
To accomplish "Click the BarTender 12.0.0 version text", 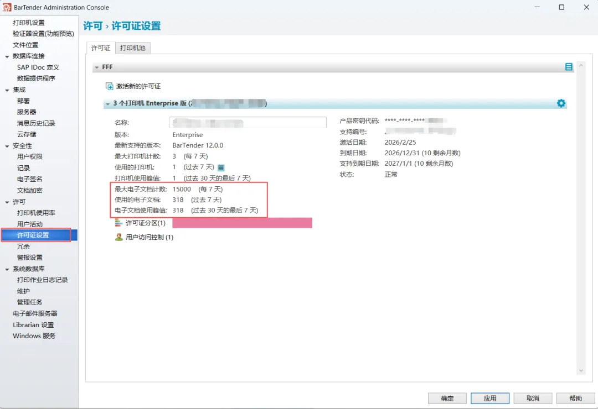I will pyautogui.click(x=198, y=145).
